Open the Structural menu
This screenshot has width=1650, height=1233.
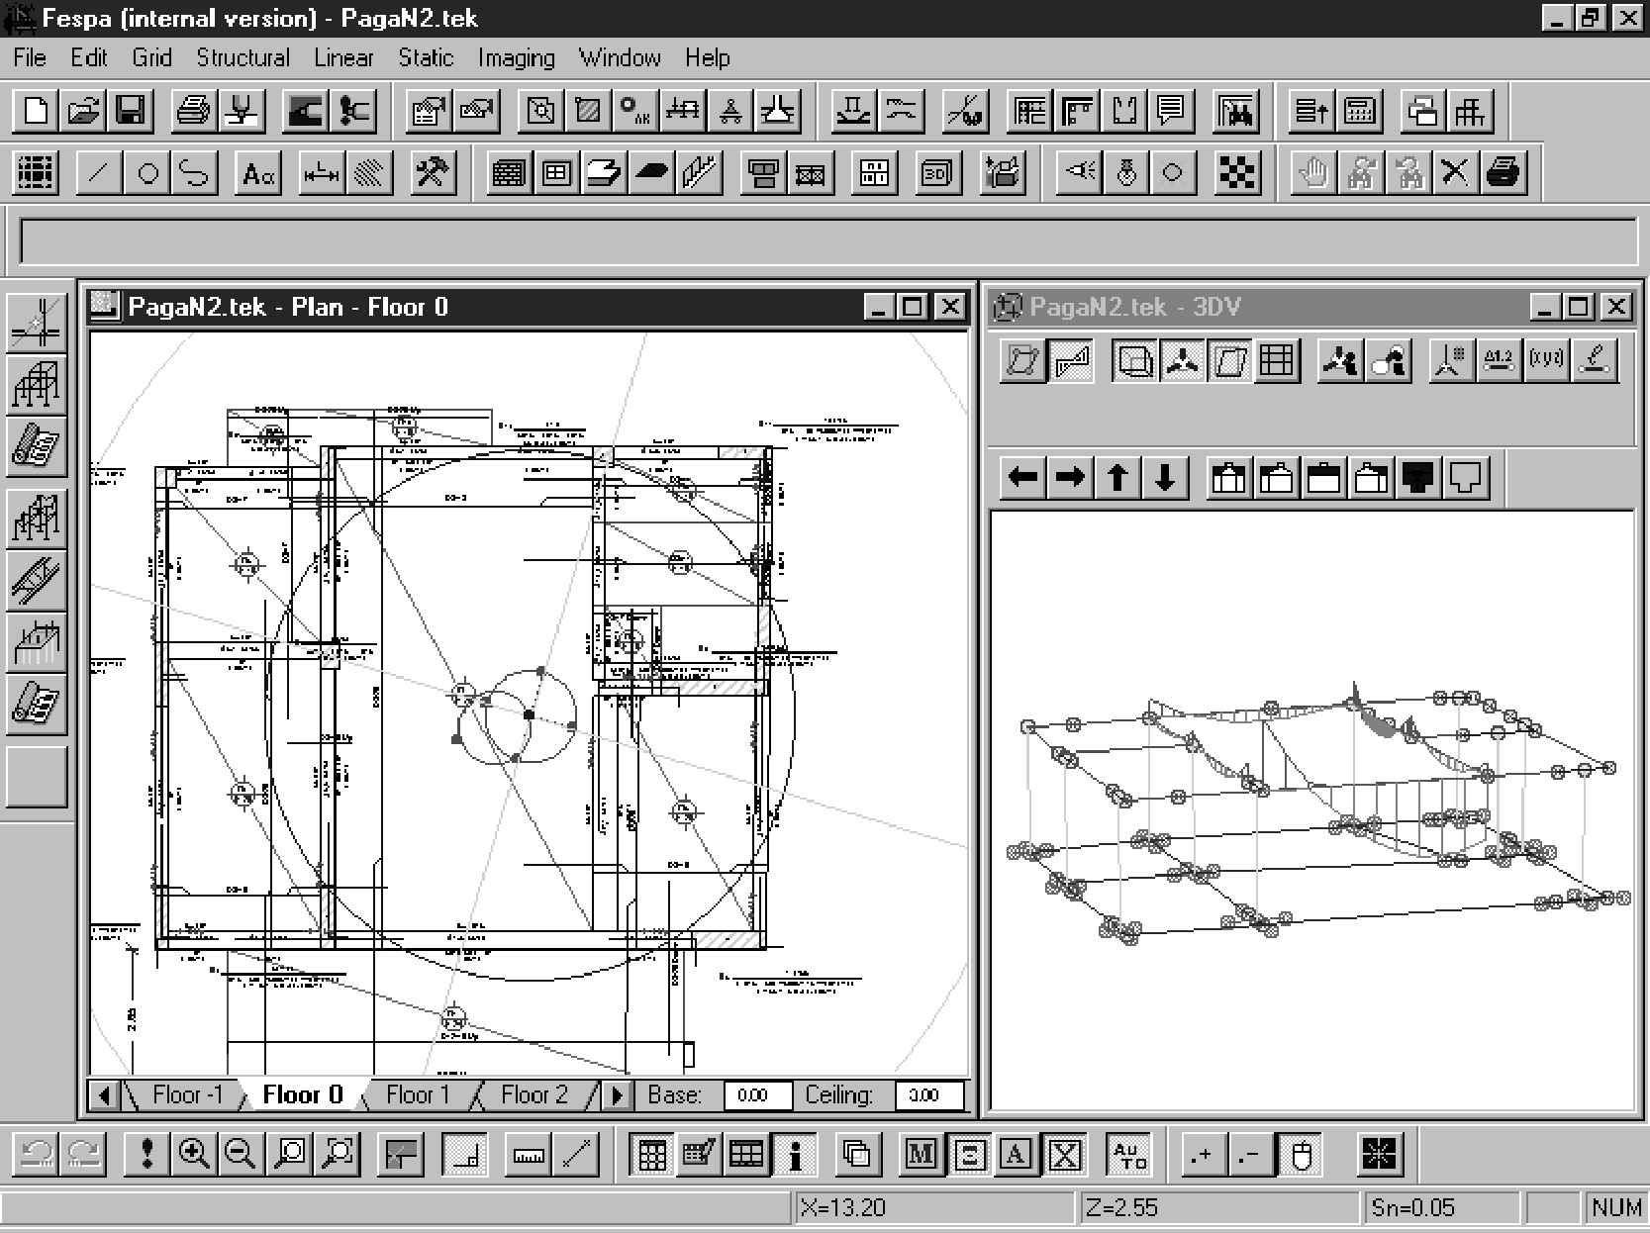click(243, 58)
